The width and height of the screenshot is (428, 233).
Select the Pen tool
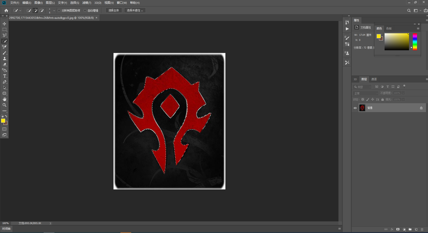[4, 82]
